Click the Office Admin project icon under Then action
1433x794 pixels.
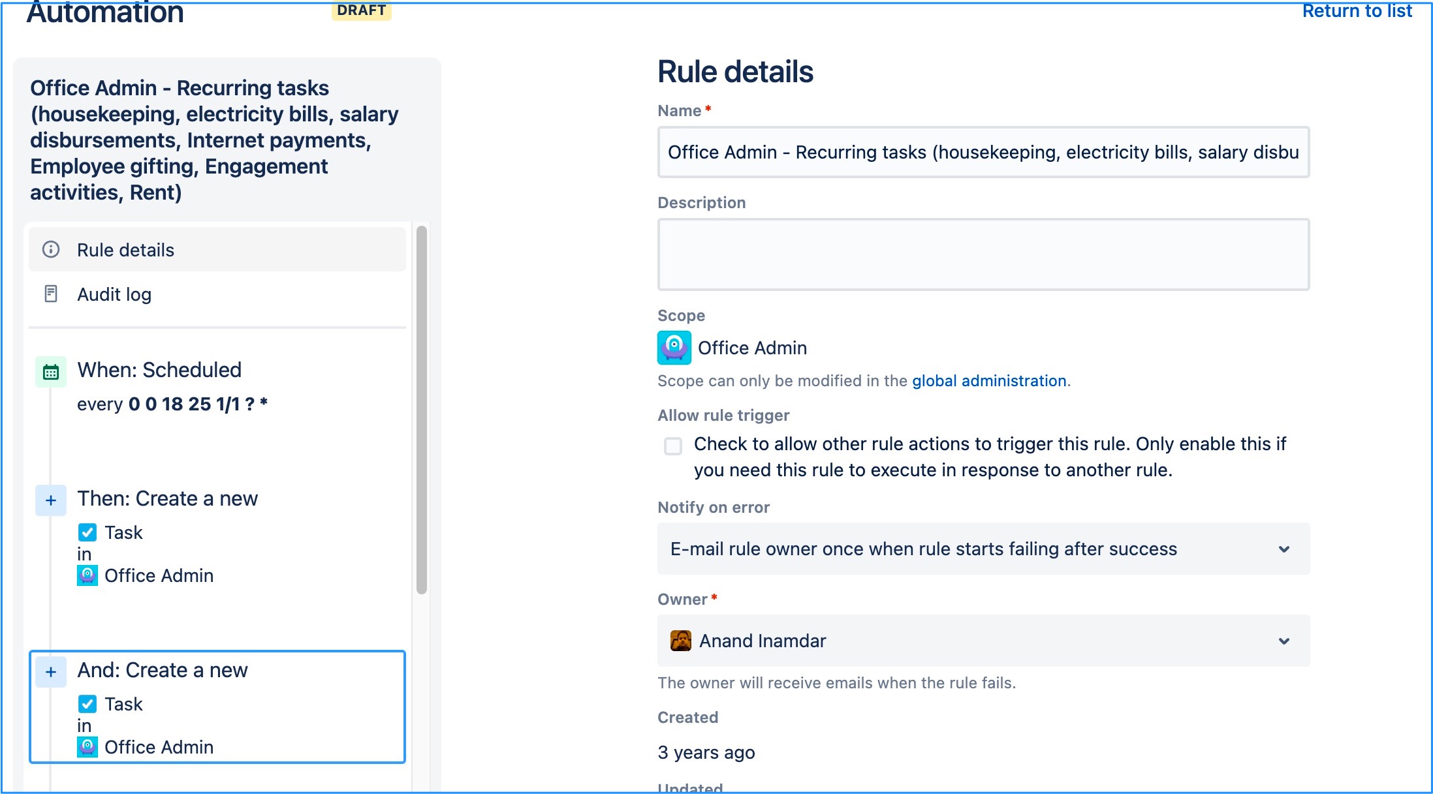[x=87, y=575]
